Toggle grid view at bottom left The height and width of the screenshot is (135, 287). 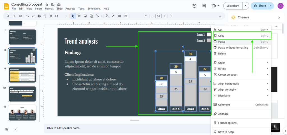(x=7, y=129)
